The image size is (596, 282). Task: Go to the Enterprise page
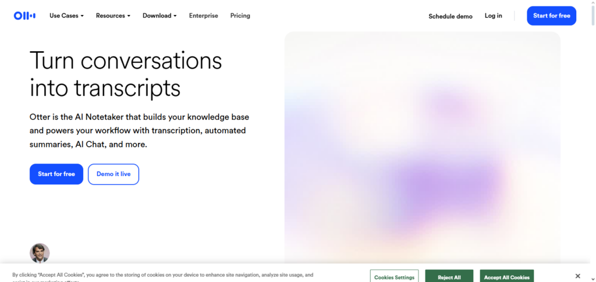point(203,16)
